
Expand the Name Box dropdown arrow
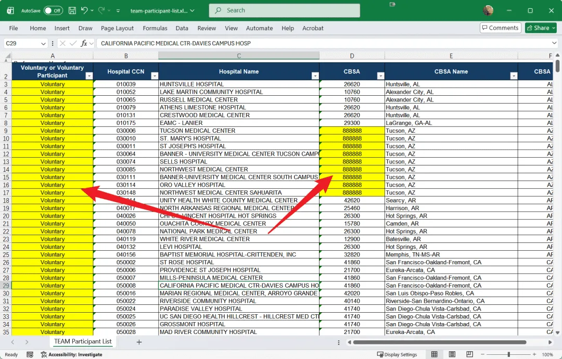43,44
